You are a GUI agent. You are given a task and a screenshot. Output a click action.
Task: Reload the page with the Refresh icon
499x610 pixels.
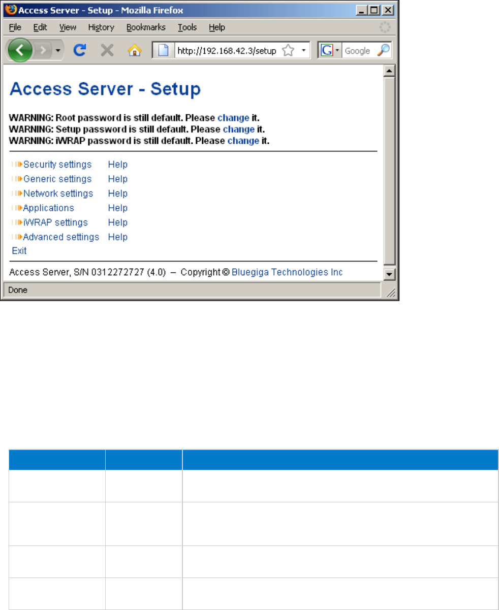click(x=80, y=50)
